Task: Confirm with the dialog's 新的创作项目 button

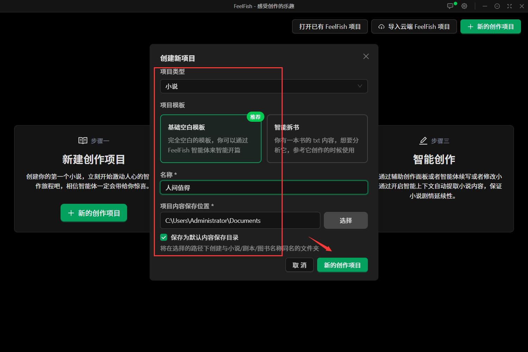Action: click(x=342, y=265)
